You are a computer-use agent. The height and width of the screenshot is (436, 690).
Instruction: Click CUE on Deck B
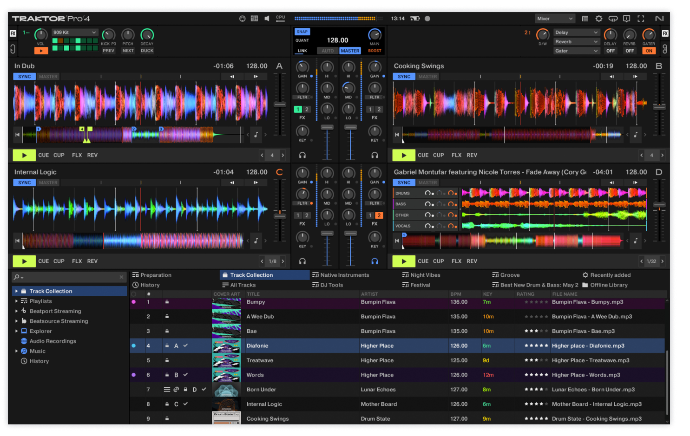(423, 155)
